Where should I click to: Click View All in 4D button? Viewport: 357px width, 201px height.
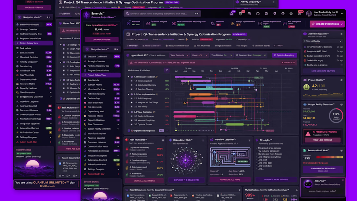point(288,63)
